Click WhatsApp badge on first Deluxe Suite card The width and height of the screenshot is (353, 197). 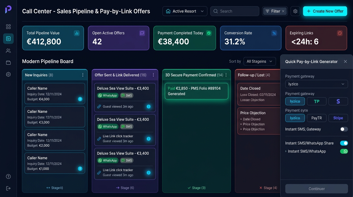coord(107,95)
